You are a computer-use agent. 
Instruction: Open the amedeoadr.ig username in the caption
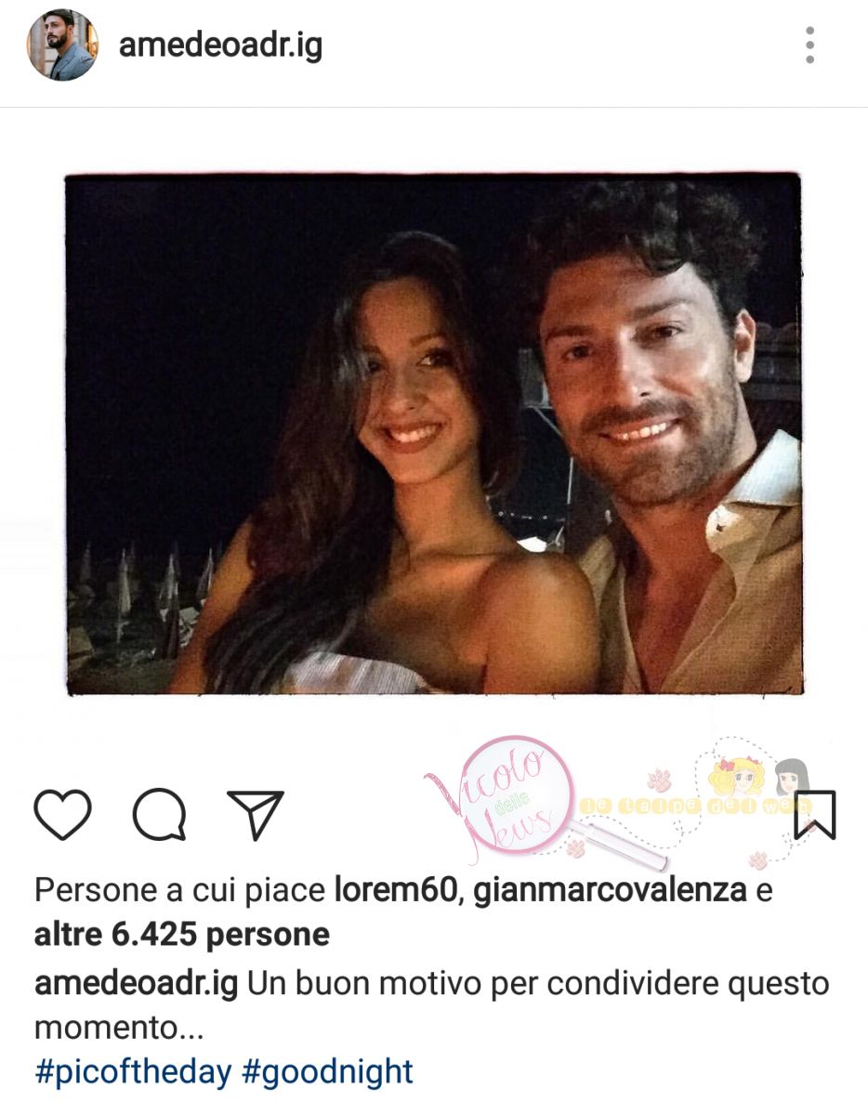(x=136, y=984)
